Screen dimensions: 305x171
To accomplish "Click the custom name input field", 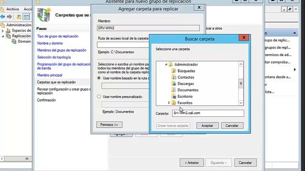I will click(x=125, y=104).
